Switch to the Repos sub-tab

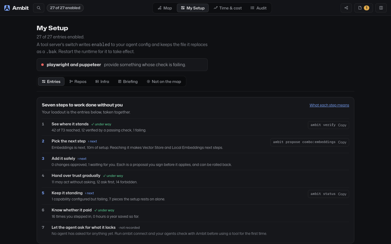[78, 81]
